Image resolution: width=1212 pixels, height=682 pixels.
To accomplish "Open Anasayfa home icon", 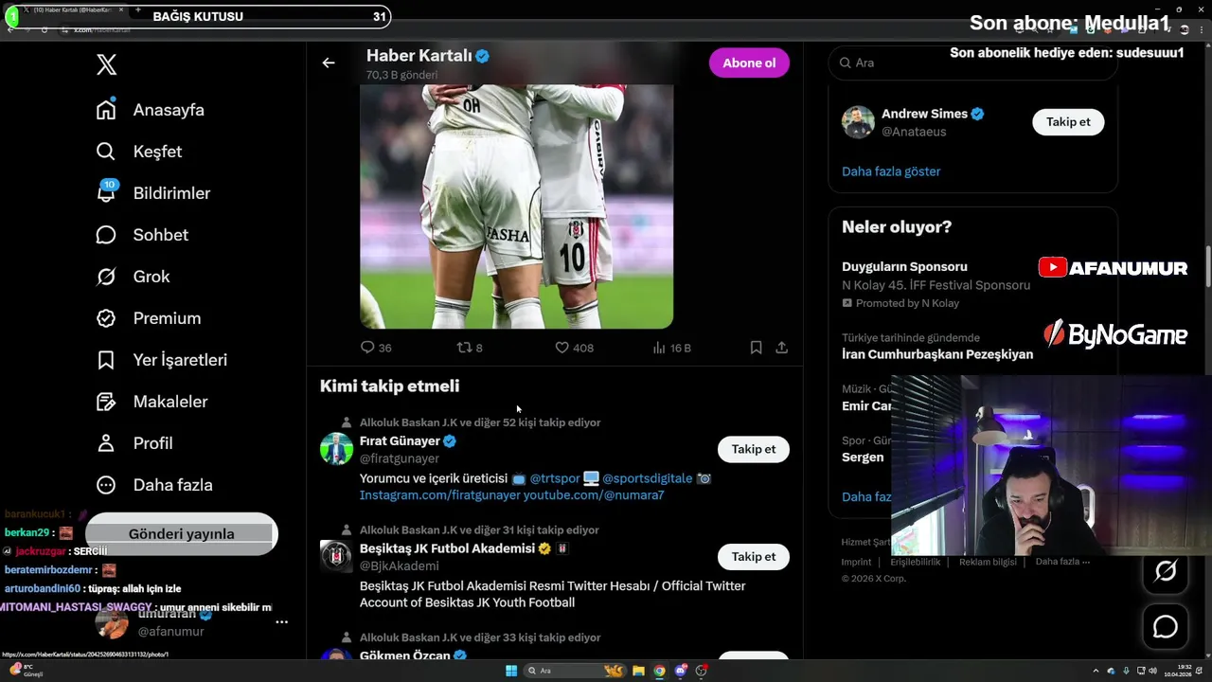I will pyautogui.click(x=106, y=110).
